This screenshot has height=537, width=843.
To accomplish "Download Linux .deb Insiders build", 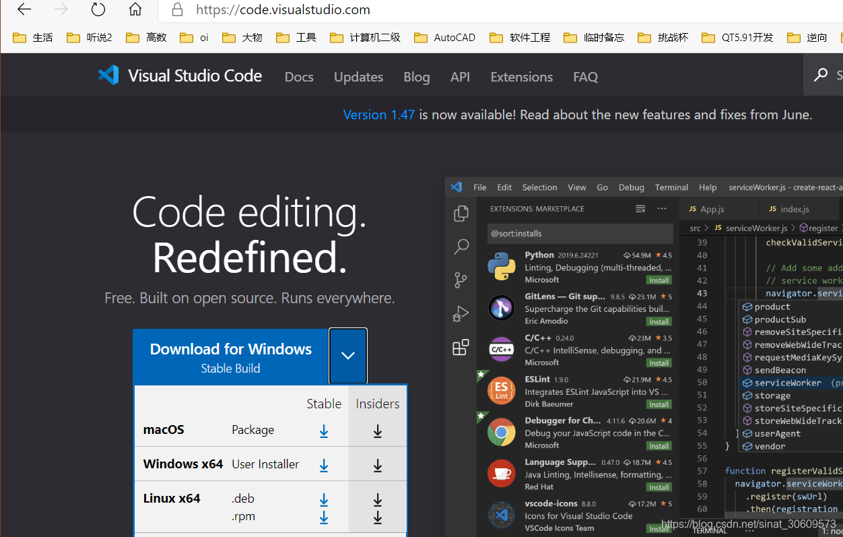I will (378, 500).
